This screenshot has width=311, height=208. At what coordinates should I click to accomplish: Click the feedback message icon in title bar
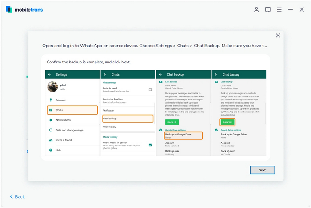coord(268,9)
